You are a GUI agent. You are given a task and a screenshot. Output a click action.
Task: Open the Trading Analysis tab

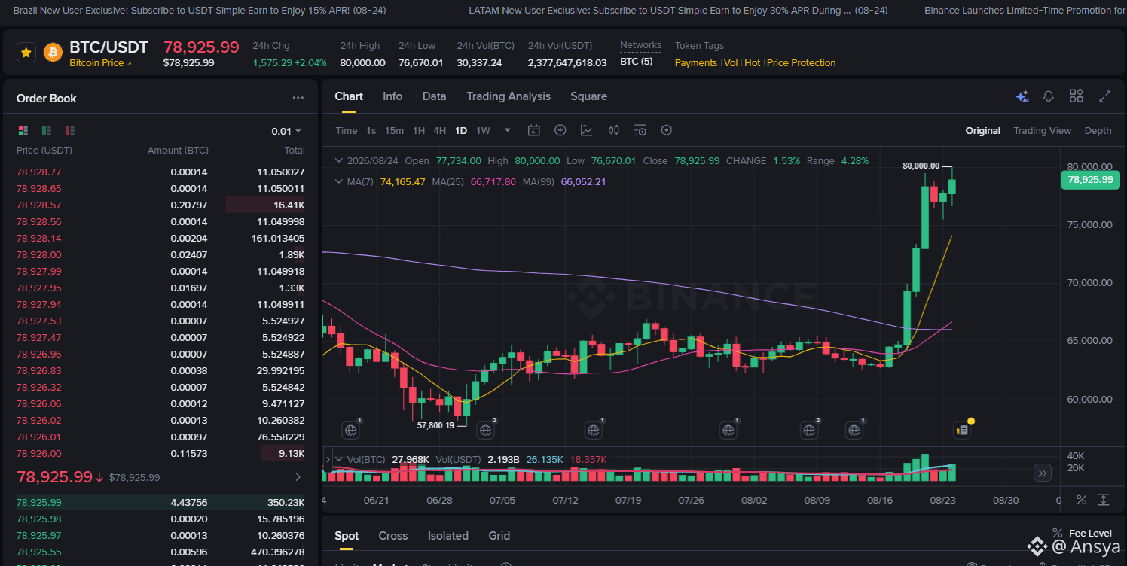point(509,96)
